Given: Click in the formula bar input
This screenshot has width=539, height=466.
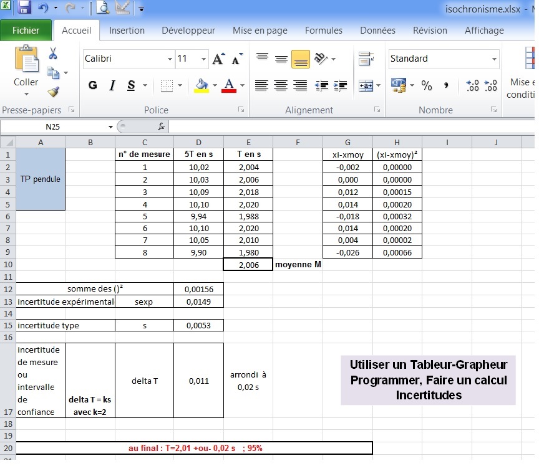Looking at the screenshot, I should pos(351,126).
